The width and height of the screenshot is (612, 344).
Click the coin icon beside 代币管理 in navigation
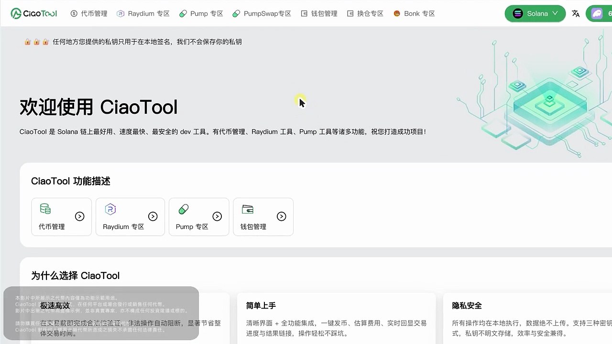[74, 14]
